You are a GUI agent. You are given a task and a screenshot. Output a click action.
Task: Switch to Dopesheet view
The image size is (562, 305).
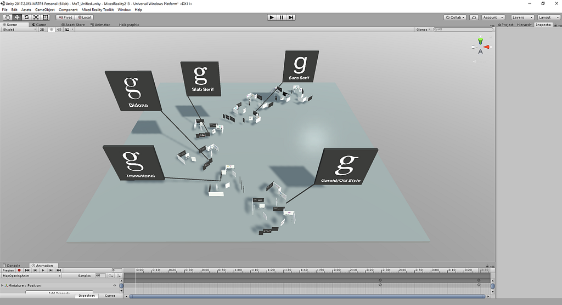point(86,296)
